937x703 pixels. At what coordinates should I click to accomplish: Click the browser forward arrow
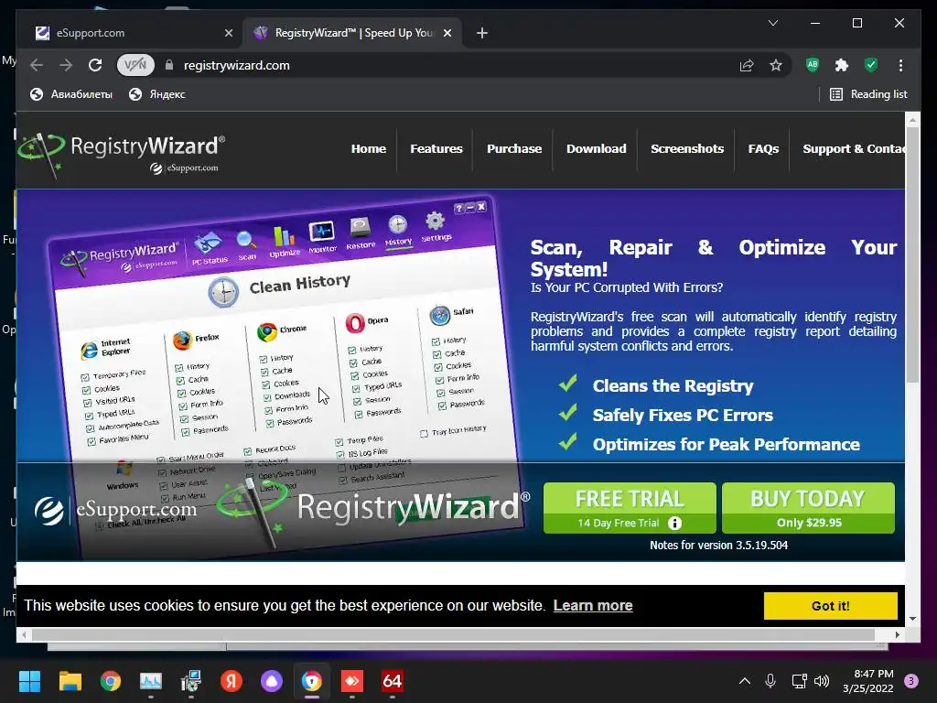pos(66,65)
